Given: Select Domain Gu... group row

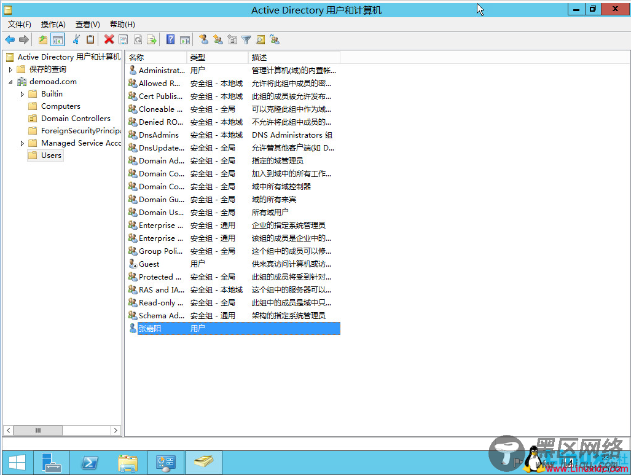Looking at the screenshot, I should click(x=233, y=199).
